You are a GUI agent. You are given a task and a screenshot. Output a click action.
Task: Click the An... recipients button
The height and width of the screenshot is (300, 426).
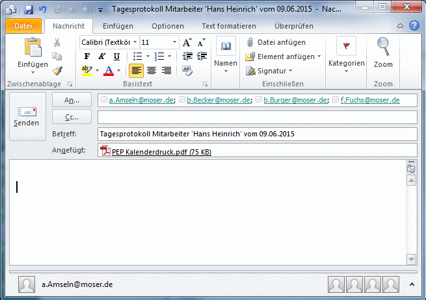click(72, 100)
